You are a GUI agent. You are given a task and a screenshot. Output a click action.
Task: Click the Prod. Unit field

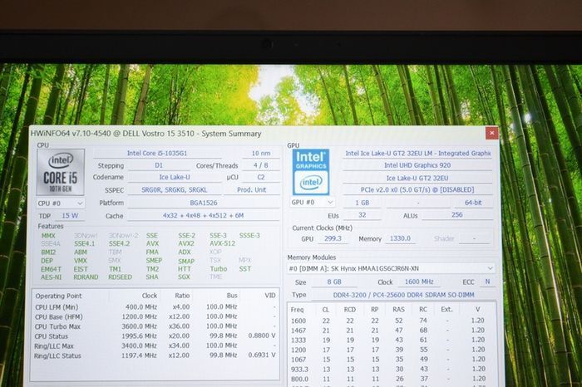(252, 190)
